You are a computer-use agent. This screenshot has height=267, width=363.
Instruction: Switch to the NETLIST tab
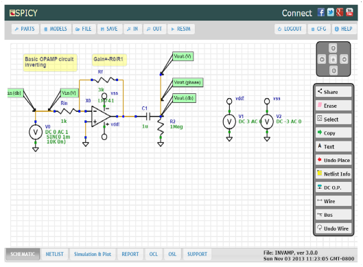click(x=55, y=254)
